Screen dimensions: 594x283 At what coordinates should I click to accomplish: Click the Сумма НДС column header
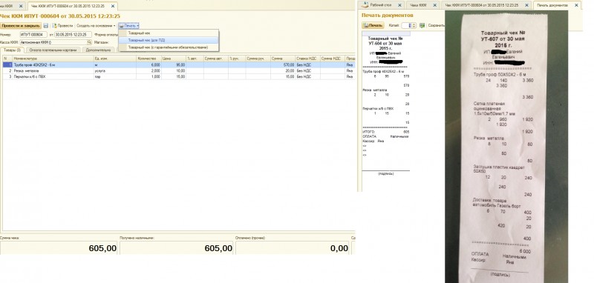click(333, 59)
